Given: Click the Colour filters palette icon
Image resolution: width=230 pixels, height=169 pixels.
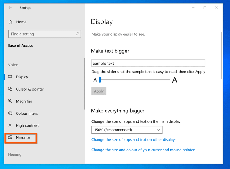Looking at the screenshot, I should (10, 113).
